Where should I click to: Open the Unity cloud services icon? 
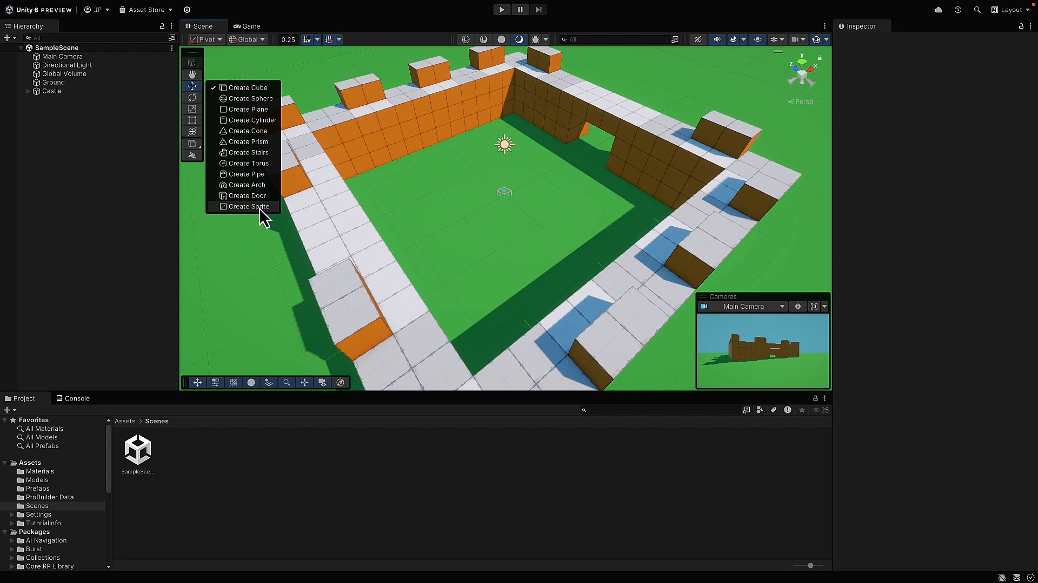939,10
